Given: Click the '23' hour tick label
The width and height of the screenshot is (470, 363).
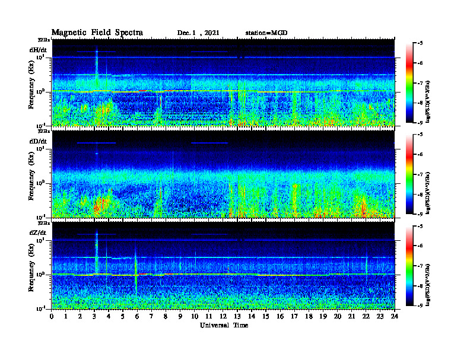Looking at the screenshot, I should click(x=380, y=317).
